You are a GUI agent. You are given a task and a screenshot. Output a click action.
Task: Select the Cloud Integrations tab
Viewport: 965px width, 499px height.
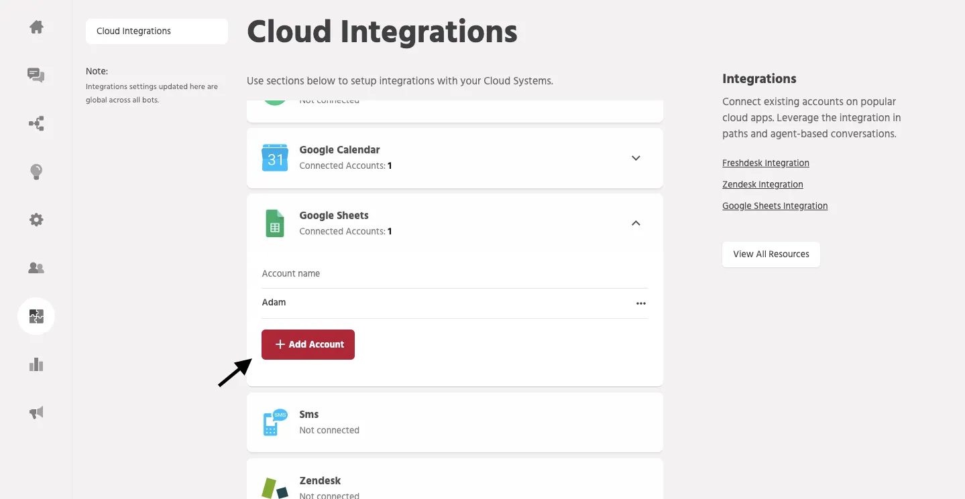(157, 31)
